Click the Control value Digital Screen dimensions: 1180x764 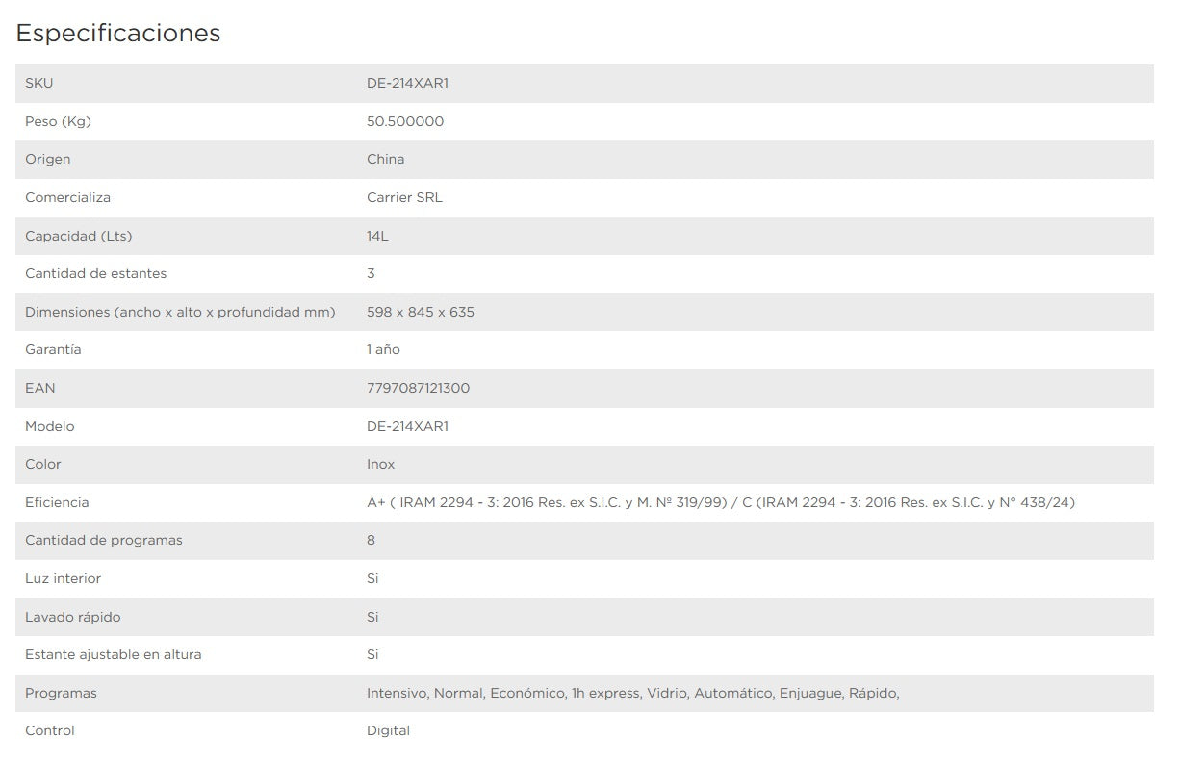click(388, 730)
